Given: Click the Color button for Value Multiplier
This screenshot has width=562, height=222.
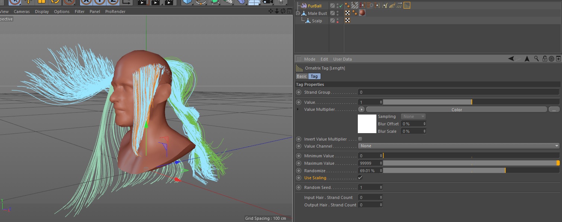Looking at the screenshot, I should [456, 109].
